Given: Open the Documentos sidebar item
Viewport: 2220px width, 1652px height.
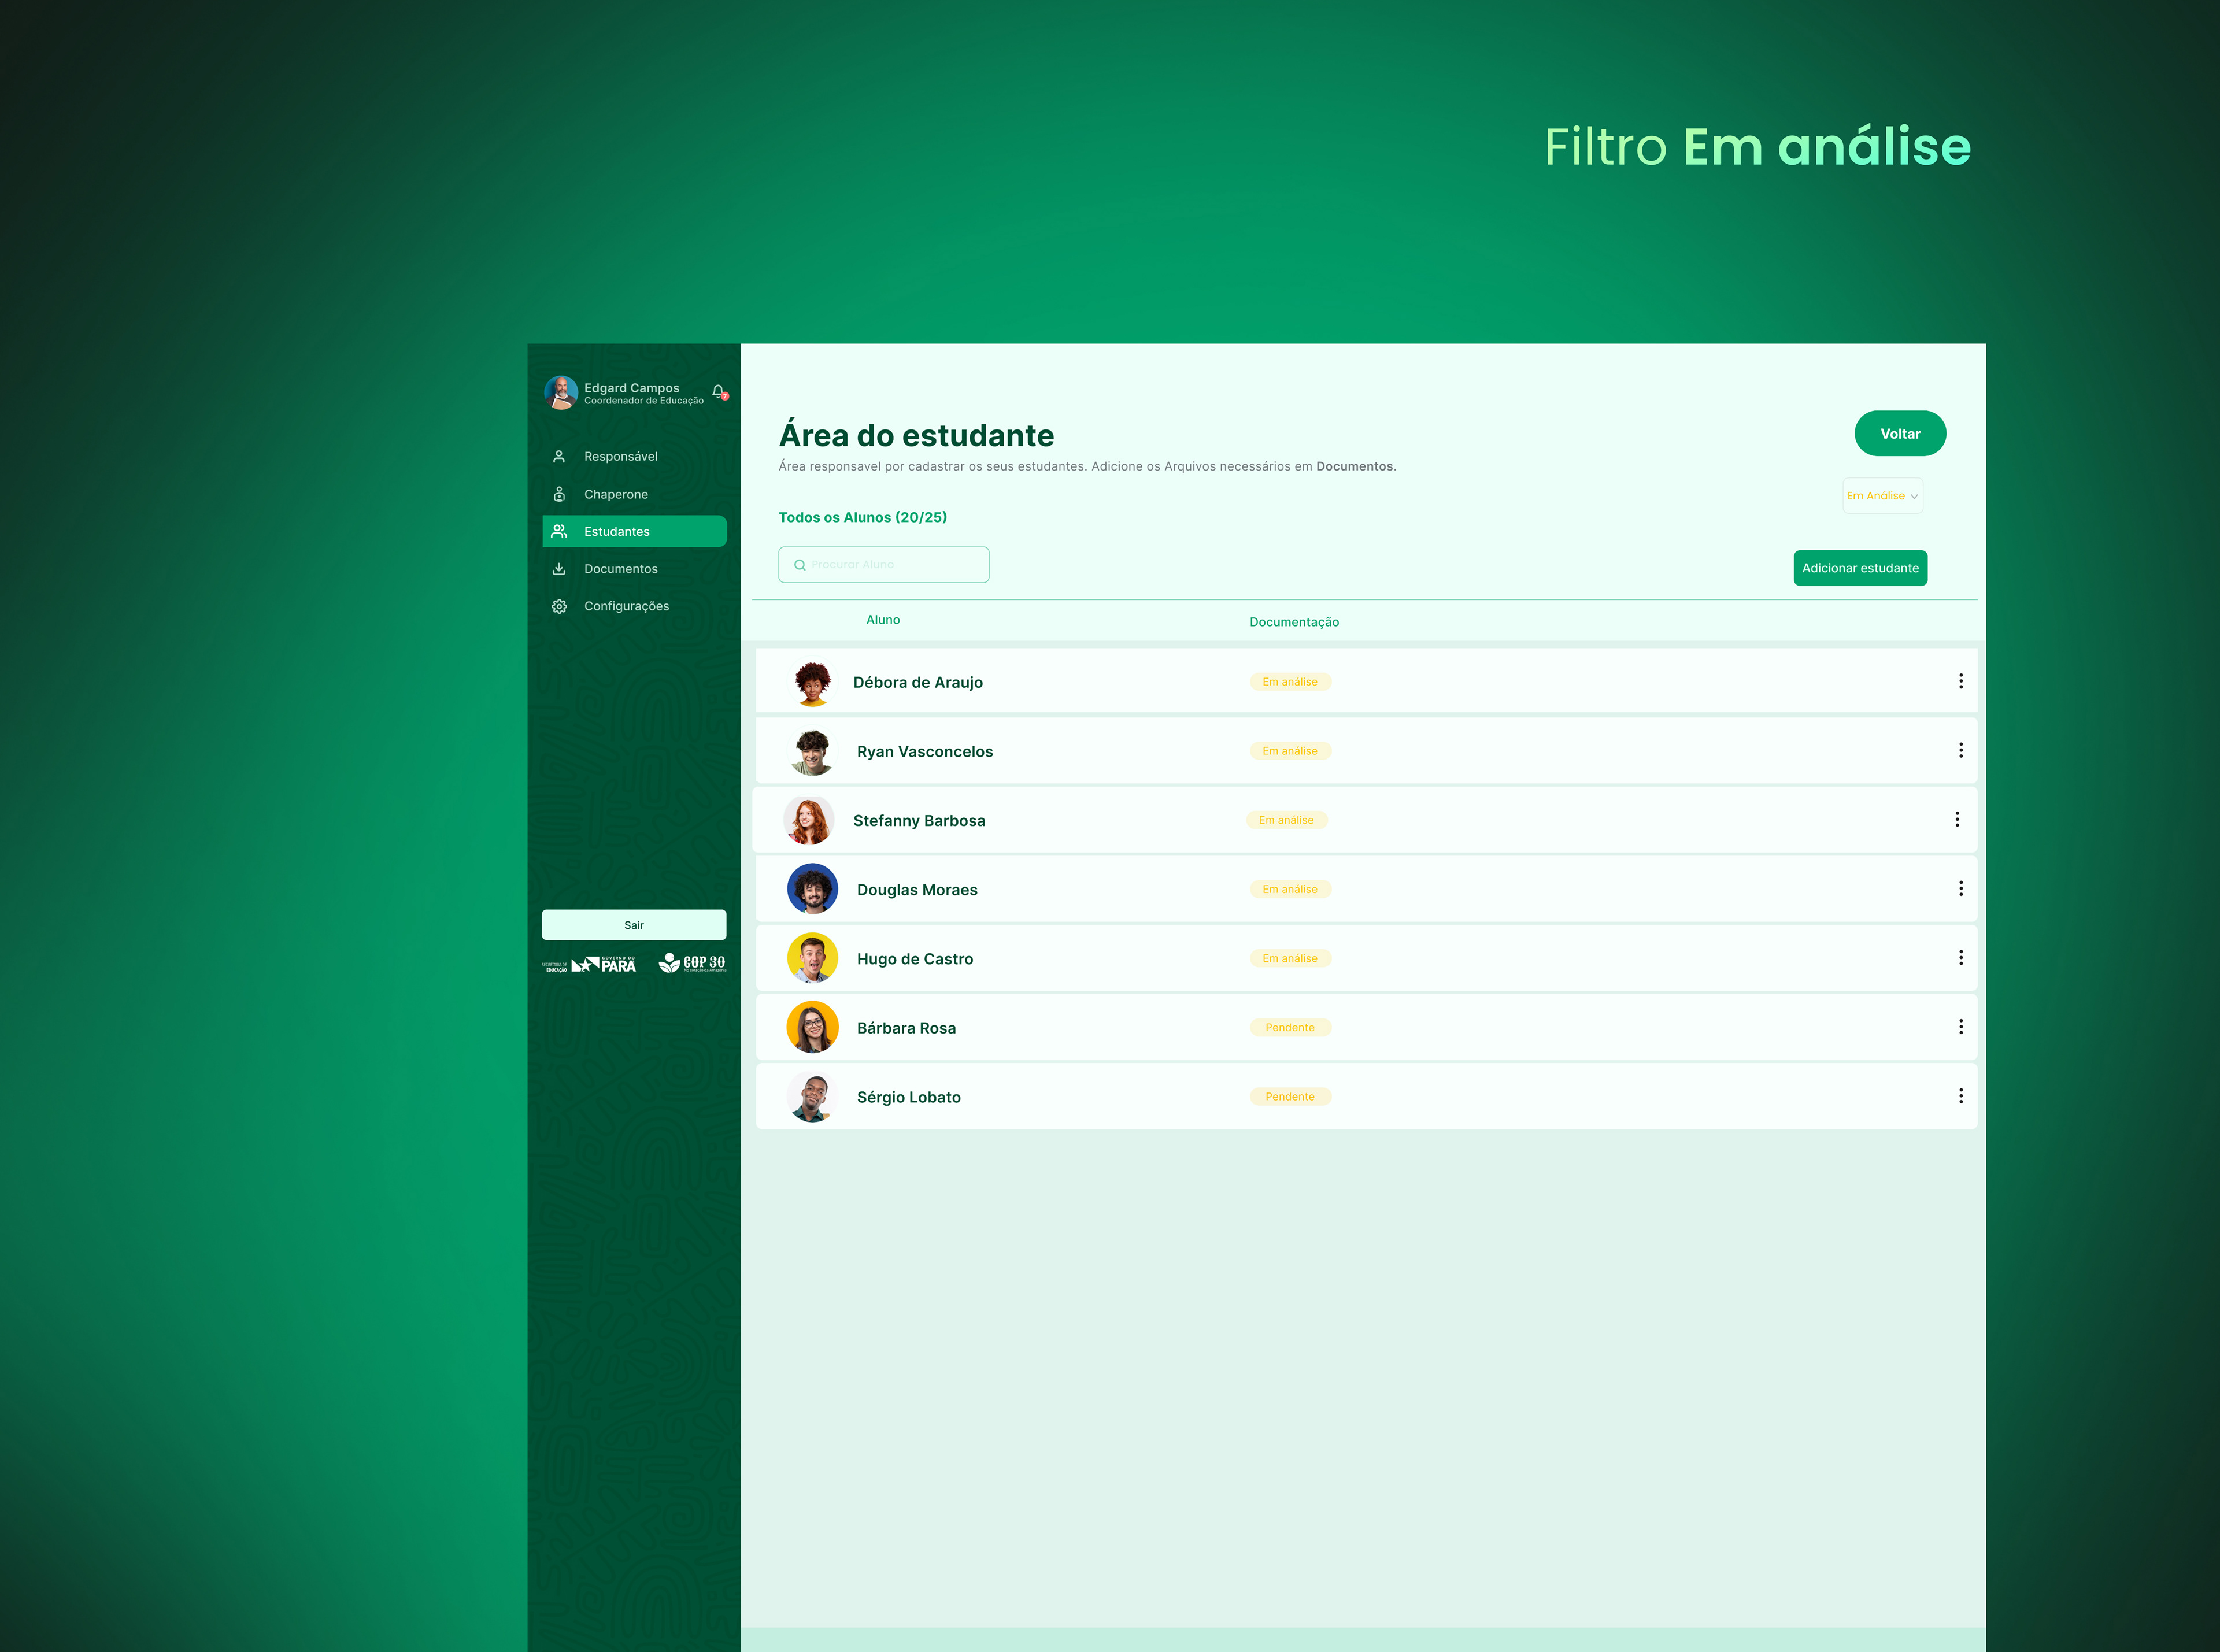Looking at the screenshot, I should 620,569.
